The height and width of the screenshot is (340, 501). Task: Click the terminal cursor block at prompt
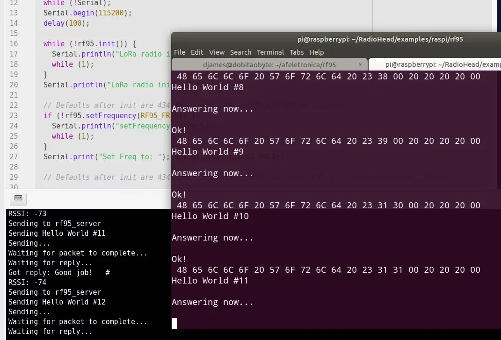(174, 323)
